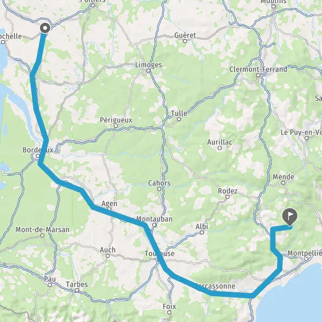Click the Tarbes city marker dot
Image resolution: width=322 pixels, height=322 pixels.
77,290
